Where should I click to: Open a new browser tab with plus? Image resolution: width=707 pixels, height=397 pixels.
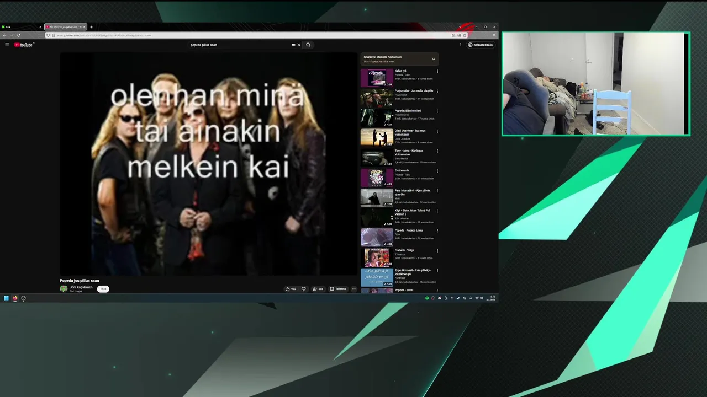92,26
